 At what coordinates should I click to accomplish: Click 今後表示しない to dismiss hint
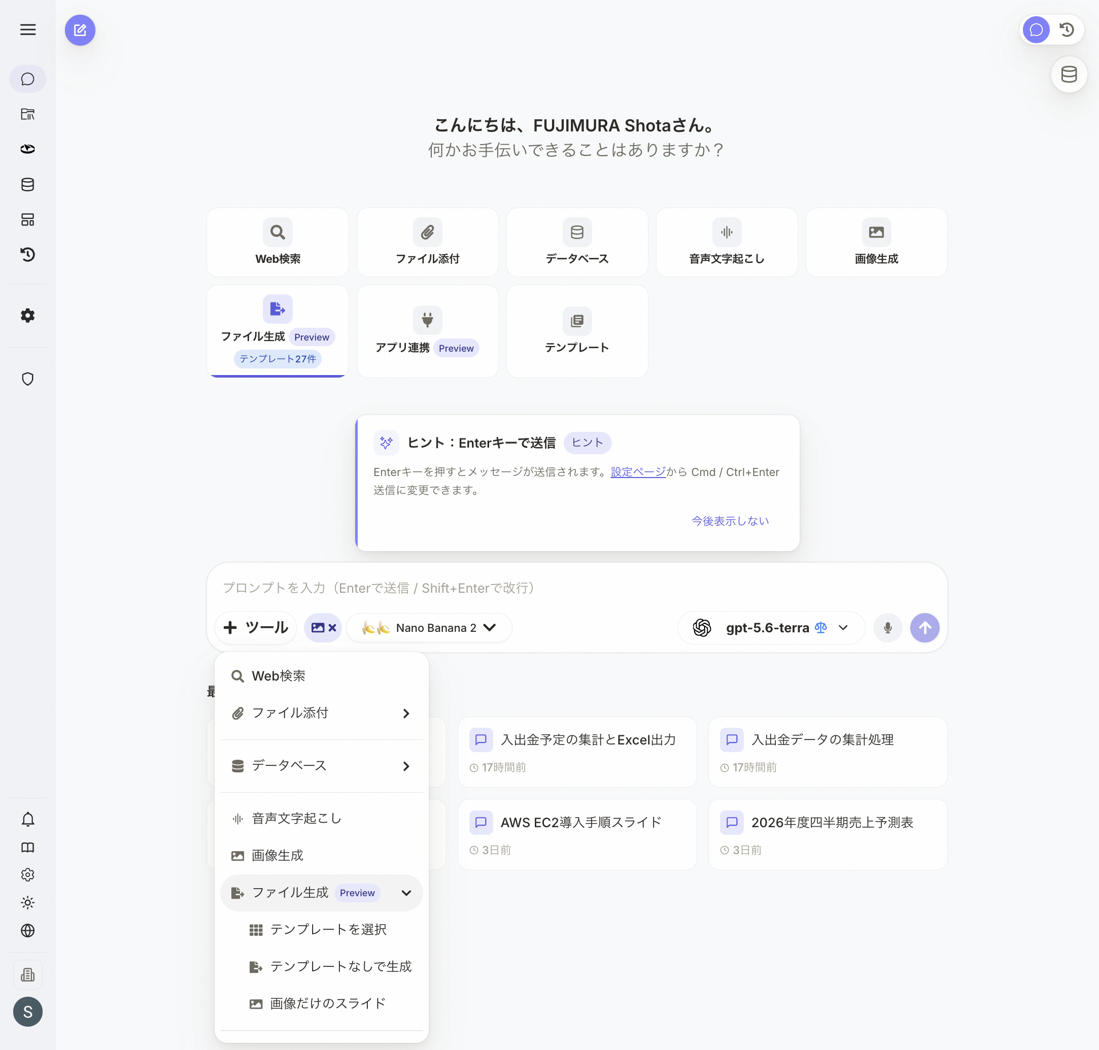(x=730, y=521)
